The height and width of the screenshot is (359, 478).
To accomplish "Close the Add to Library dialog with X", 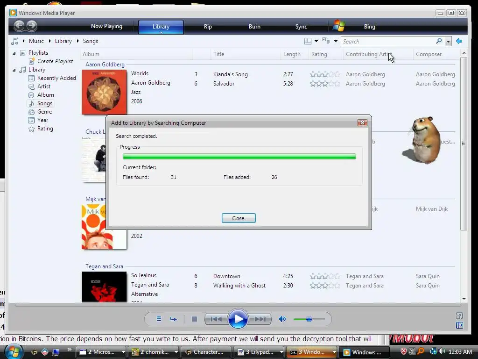I will 362,123.
